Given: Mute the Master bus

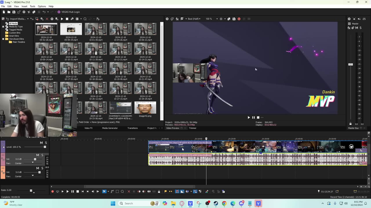Looking at the screenshot, I should click(357, 28).
